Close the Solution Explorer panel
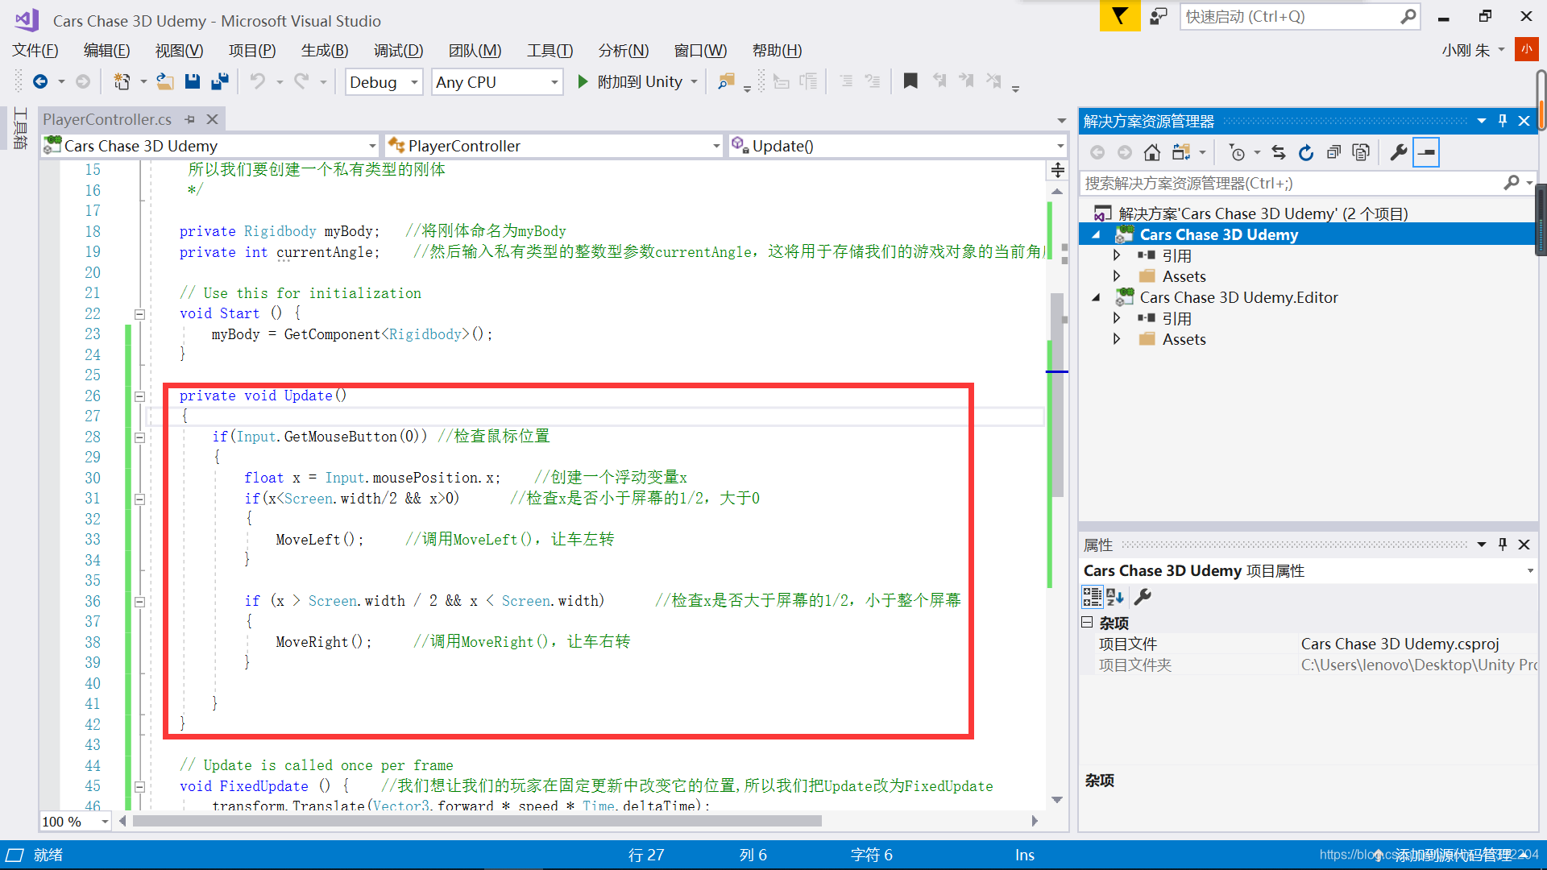The height and width of the screenshot is (870, 1547). pyautogui.click(x=1524, y=121)
